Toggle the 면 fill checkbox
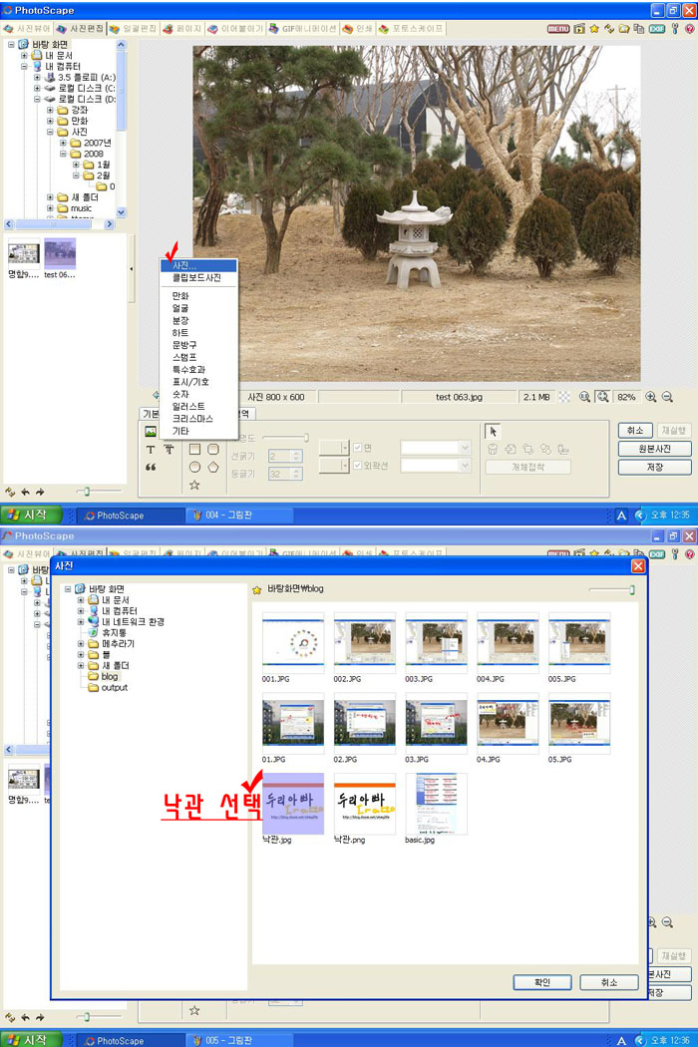698x1047 pixels. 357,448
